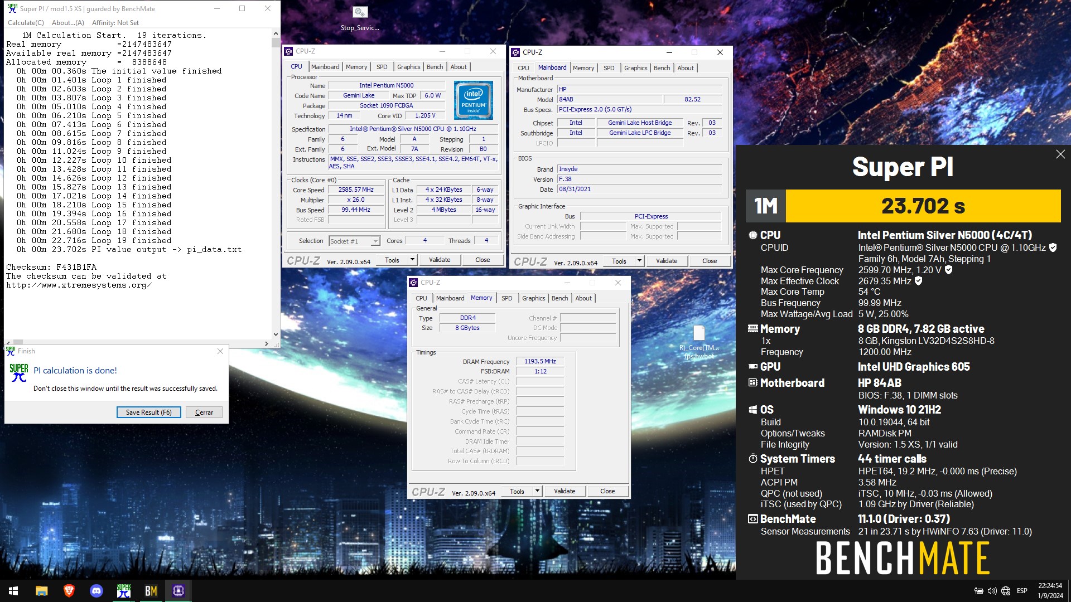Click the OS Windows icon in BenchMate panel
This screenshot has height=602, width=1071.
(753, 410)
